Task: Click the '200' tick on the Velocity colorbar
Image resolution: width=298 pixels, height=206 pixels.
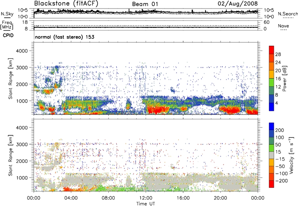Action: coord(280,130)
